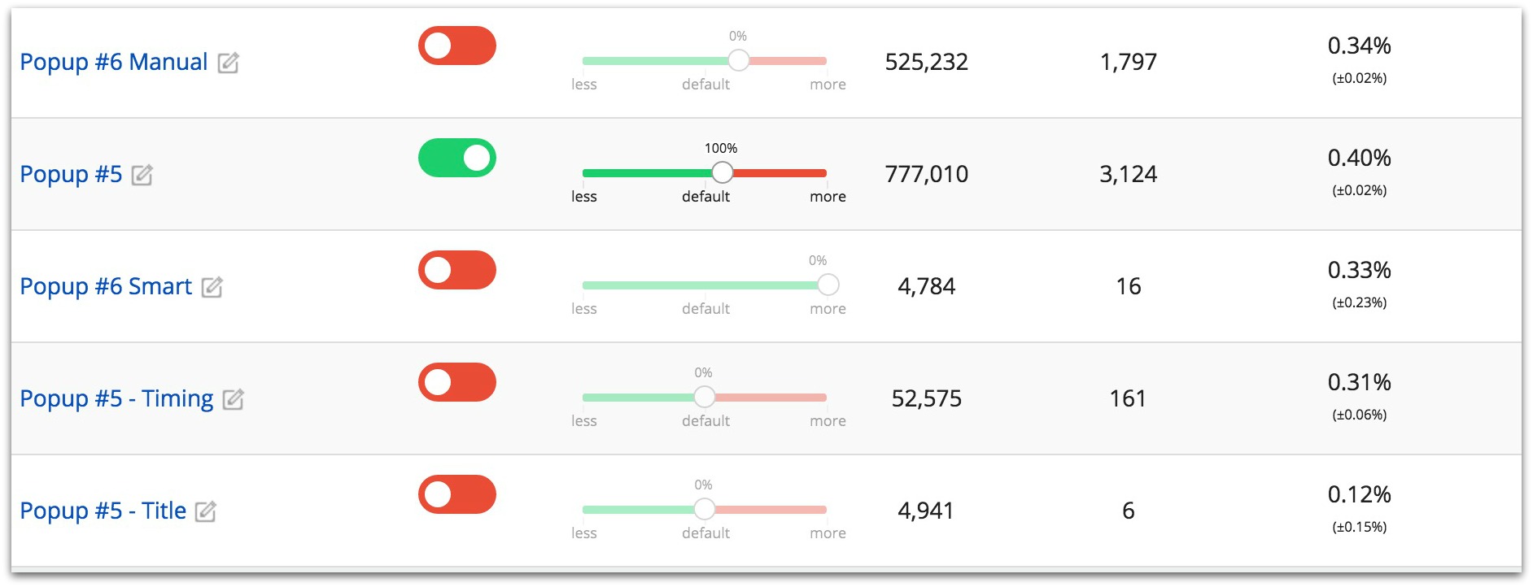Open the Popup #6 Smart link

pos(106,287)
